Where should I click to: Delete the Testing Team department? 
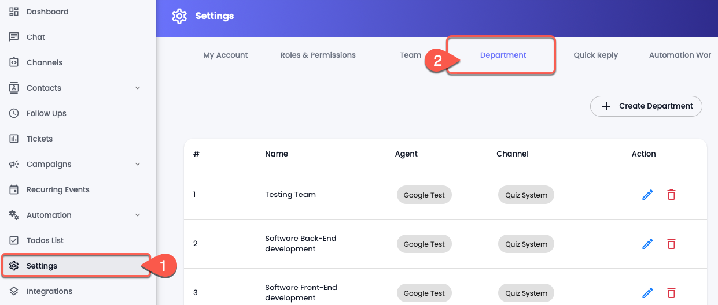[x=671, y=195]
